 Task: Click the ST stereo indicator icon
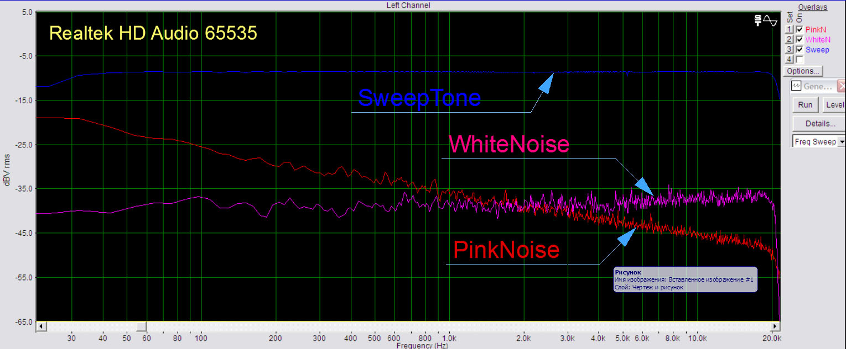point(758,20)
